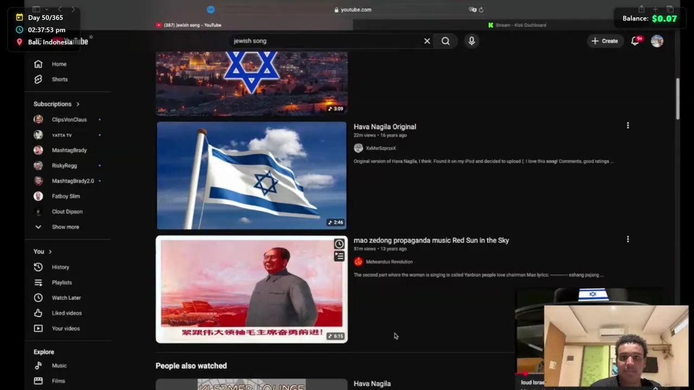Go forward in Safari
The height and width of the screenshot is (390, 694).
[73, 9]
